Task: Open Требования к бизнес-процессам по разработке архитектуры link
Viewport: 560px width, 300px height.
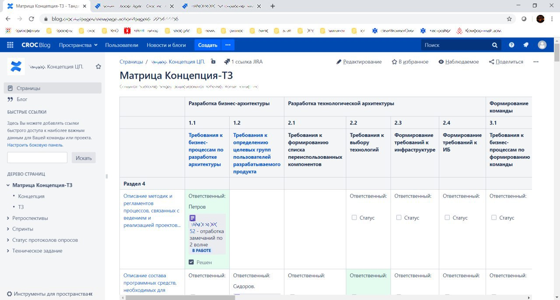Action: 206,150
